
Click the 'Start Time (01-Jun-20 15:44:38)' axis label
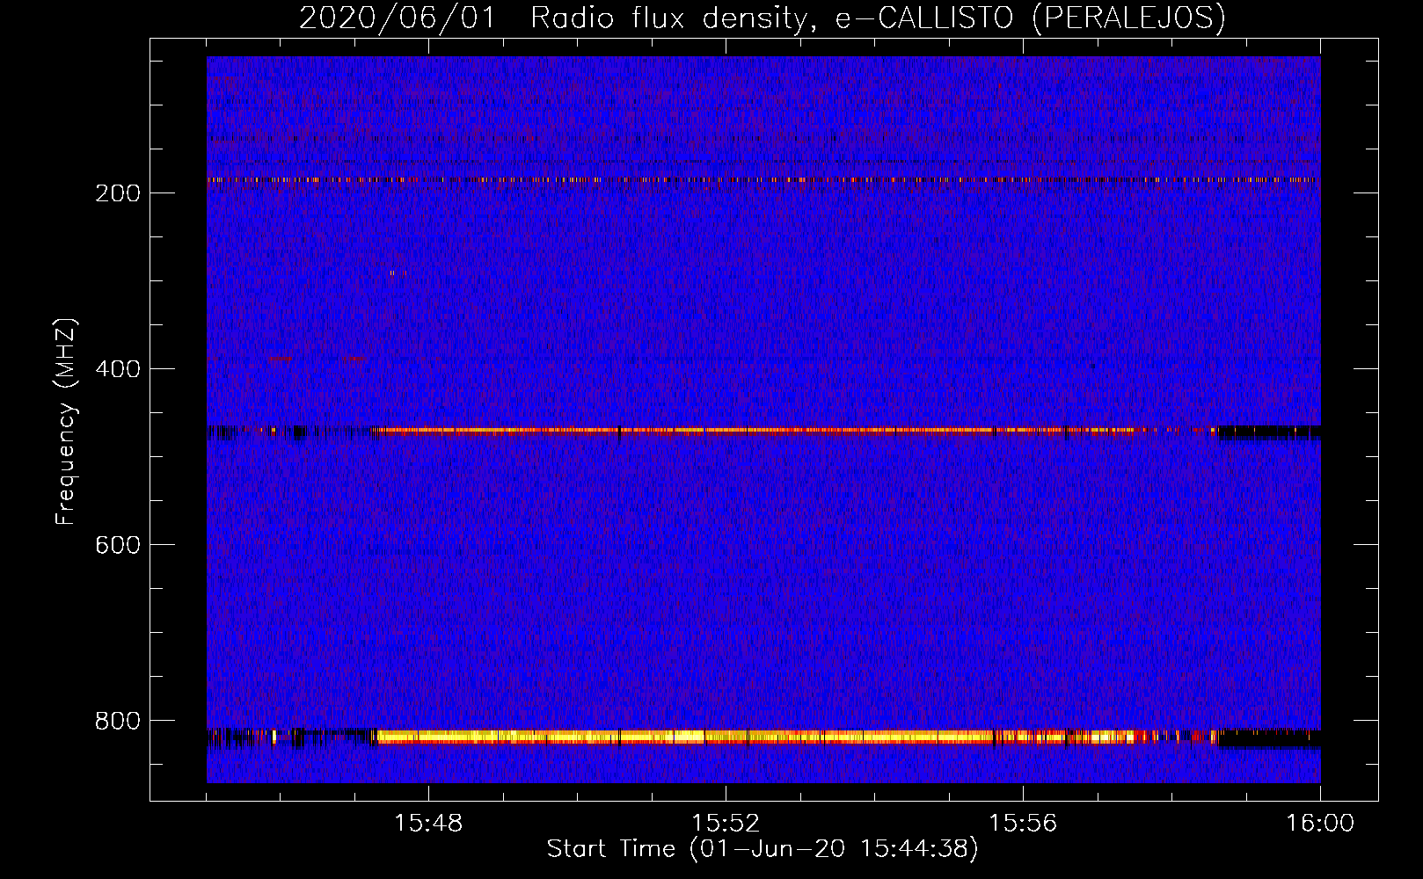click(763, 849)
